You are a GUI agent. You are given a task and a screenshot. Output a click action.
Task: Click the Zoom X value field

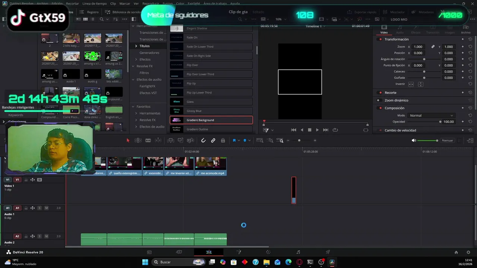[418, 47]
